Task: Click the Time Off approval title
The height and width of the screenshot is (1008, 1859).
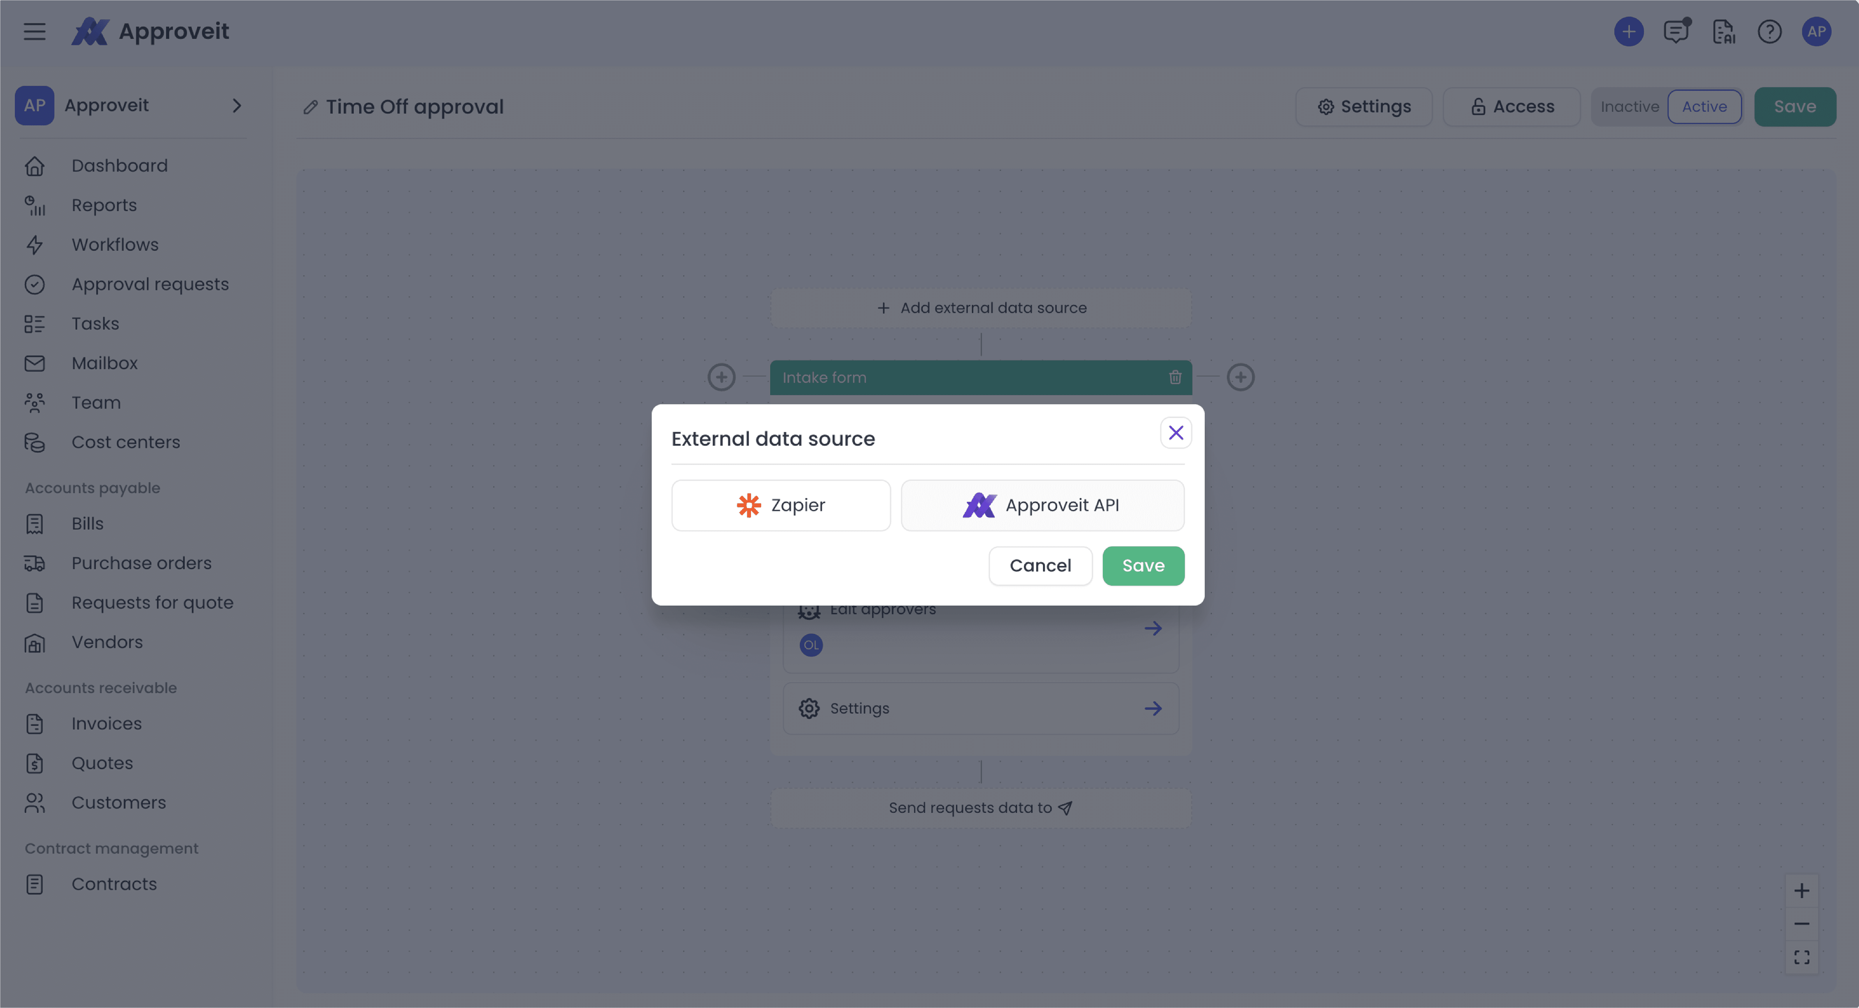Action: coord(414,107)
